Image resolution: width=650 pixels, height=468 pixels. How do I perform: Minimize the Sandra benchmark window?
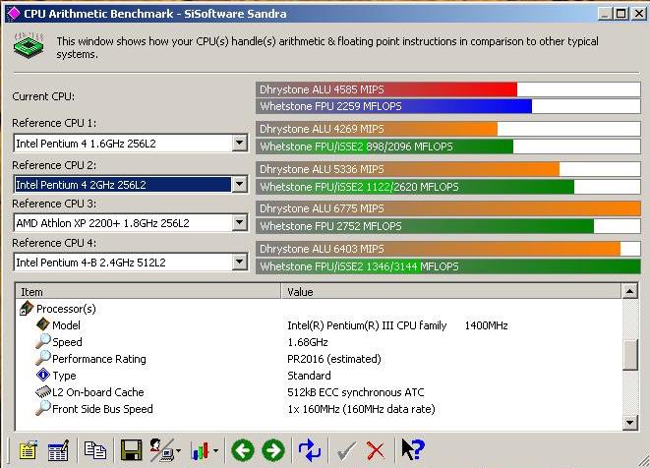pos(605,14)
